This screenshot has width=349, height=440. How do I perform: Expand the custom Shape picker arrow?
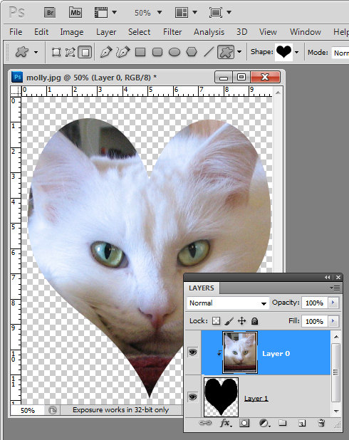click(296, 52)
